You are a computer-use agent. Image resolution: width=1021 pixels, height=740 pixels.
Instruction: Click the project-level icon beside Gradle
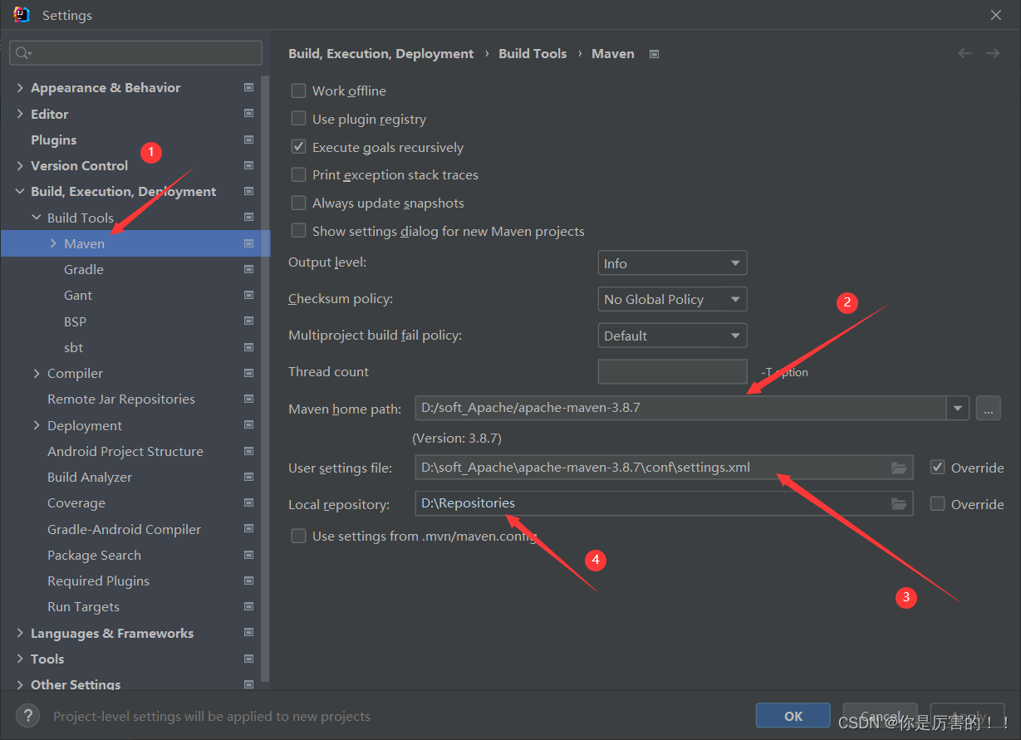(x=248, y=269)
